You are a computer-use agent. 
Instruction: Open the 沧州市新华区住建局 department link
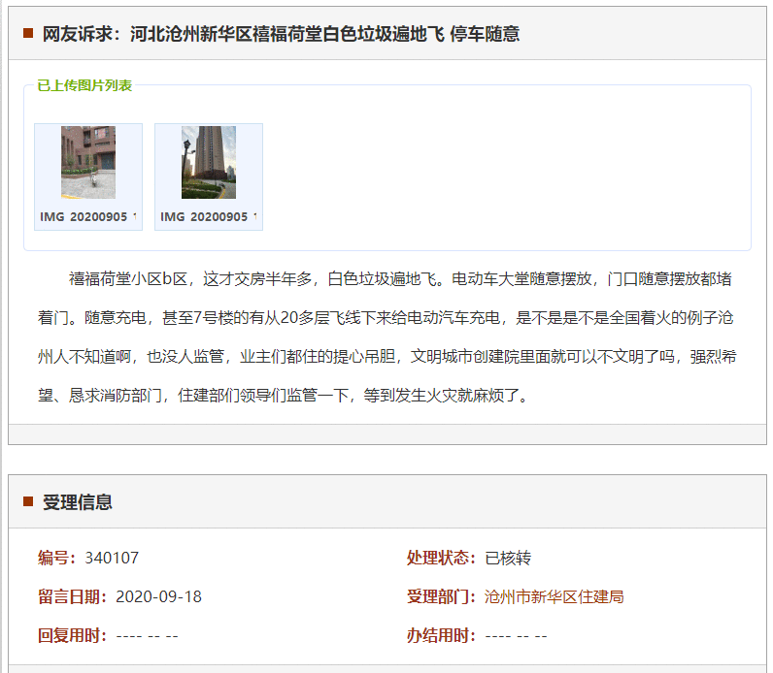click(554, 596)
